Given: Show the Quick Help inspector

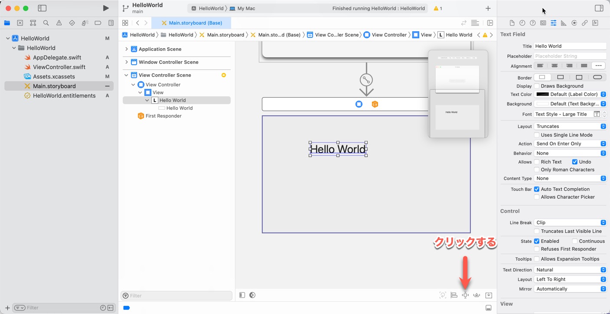Looking at the screenshot, I should point(533,23).
